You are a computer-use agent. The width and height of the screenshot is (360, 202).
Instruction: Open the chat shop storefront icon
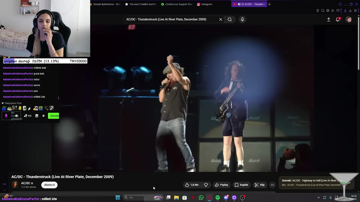pyautogui.click(x=37, y=116)
